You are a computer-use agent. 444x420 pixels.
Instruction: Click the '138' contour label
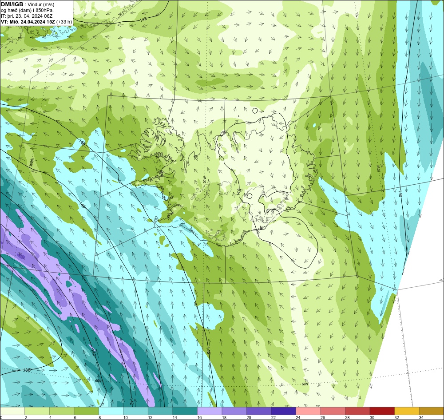coord(27,370)
